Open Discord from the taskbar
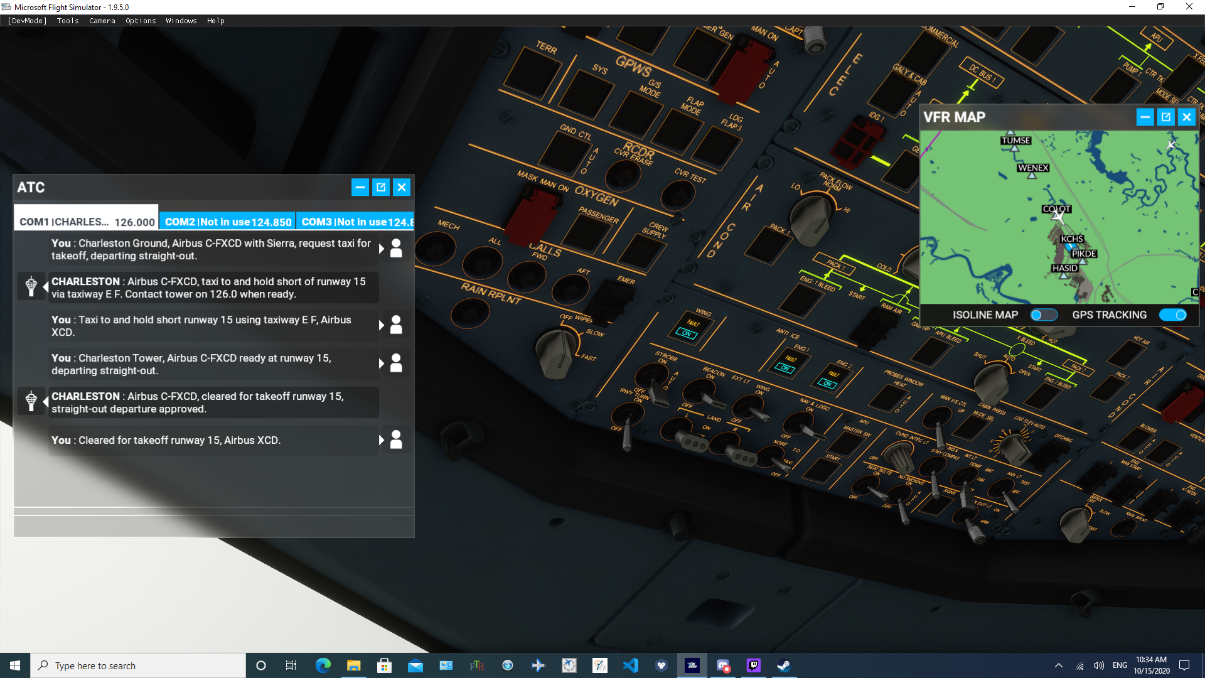Viewport: 1205px width, 678px height. pyautogui.click(x=722, y=665)
